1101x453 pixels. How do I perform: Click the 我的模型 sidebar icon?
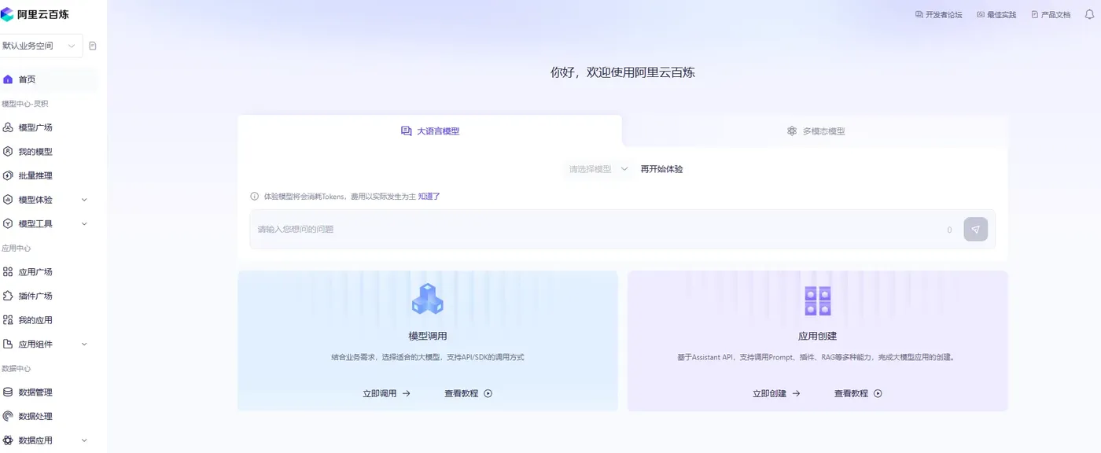[x=8, y=152]
